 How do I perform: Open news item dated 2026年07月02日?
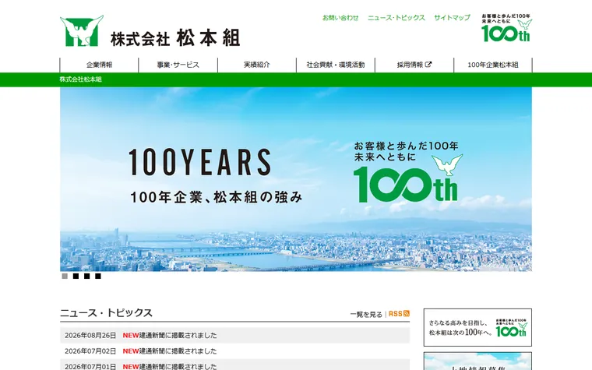coord(234,351)
